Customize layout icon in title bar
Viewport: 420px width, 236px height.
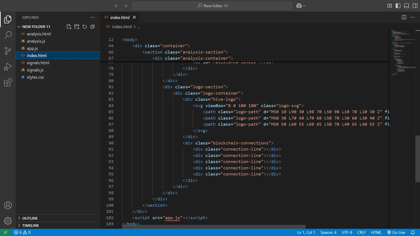(x=389, y=6)
